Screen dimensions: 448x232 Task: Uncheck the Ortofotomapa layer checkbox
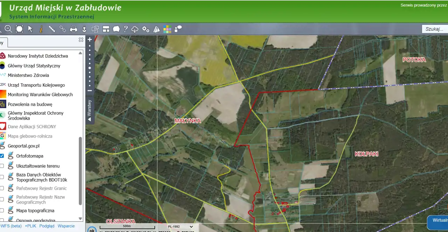[2, 156]
